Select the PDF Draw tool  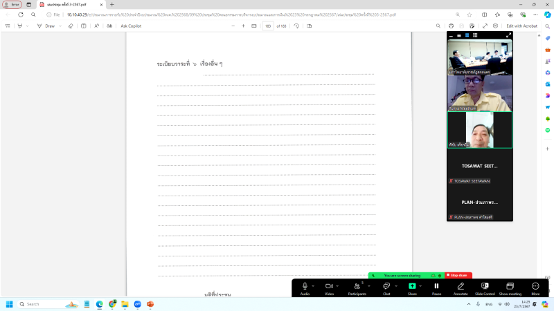point(46,26)
